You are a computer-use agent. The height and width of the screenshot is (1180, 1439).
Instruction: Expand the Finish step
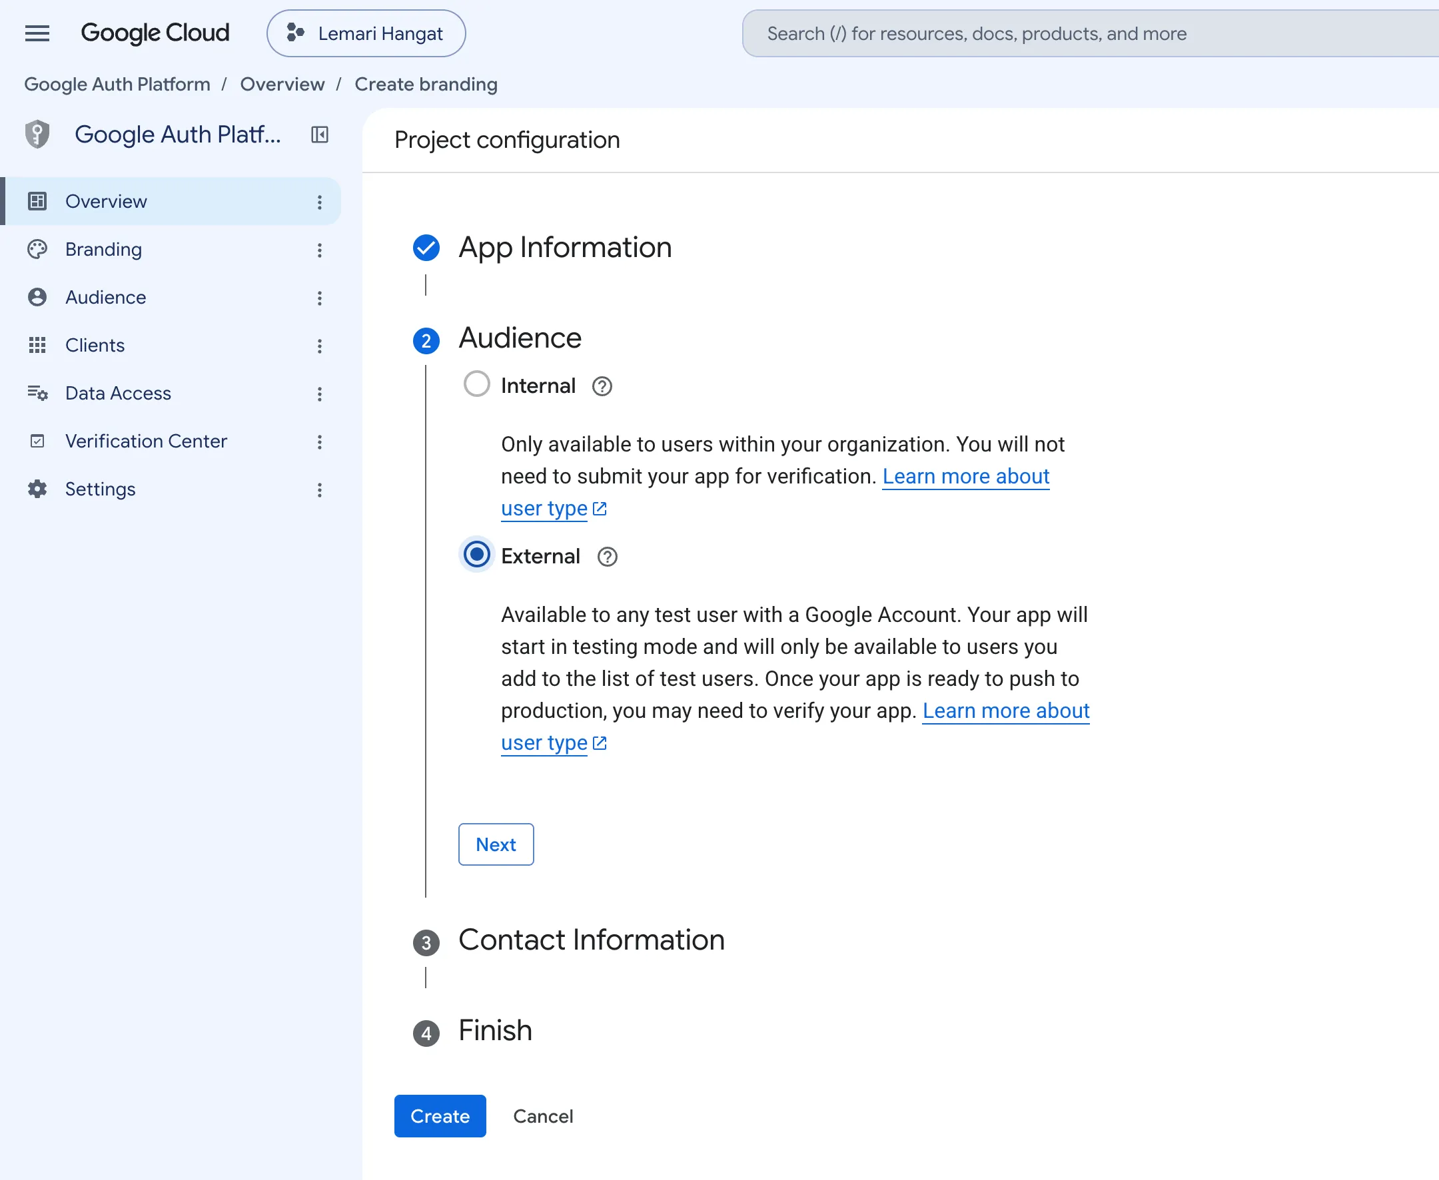[495, 1030]
